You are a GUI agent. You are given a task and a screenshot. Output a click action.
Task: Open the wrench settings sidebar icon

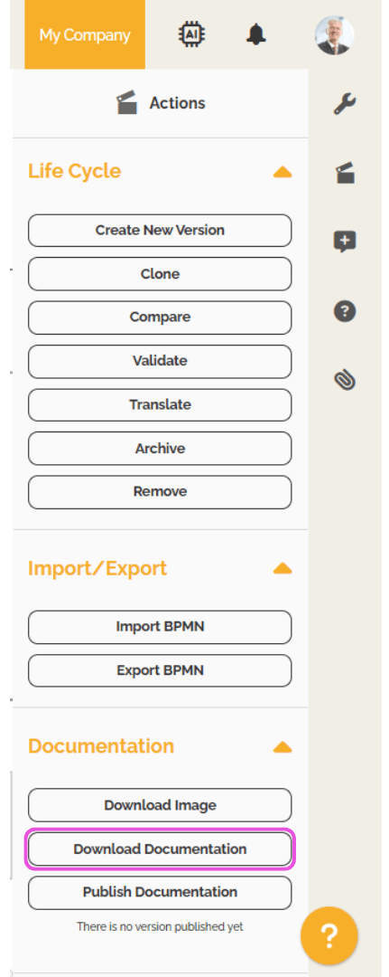tap(344, 103)
